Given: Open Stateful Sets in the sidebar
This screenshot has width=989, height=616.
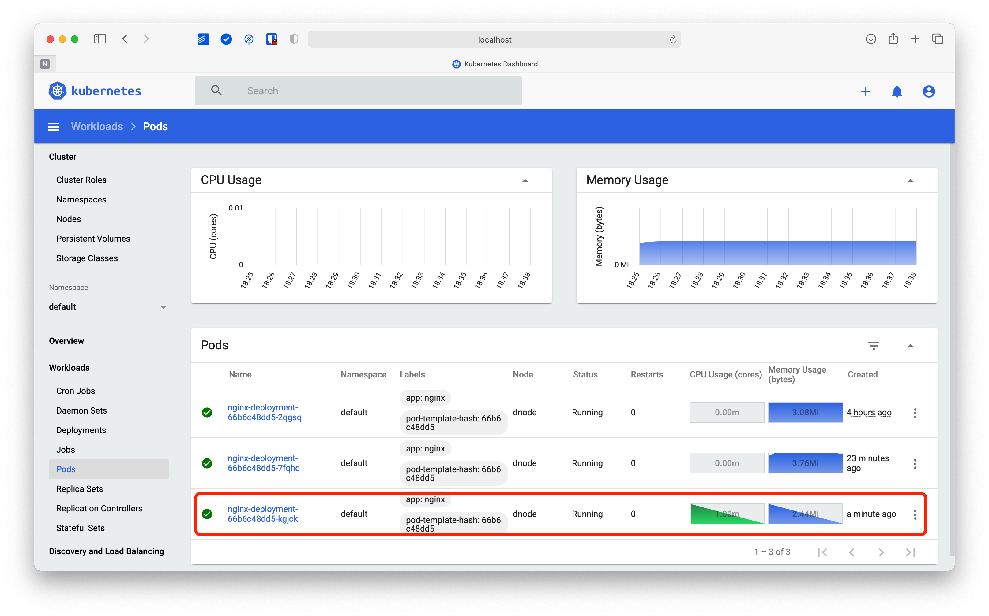Looking at the screenshot, I should 80,528.
